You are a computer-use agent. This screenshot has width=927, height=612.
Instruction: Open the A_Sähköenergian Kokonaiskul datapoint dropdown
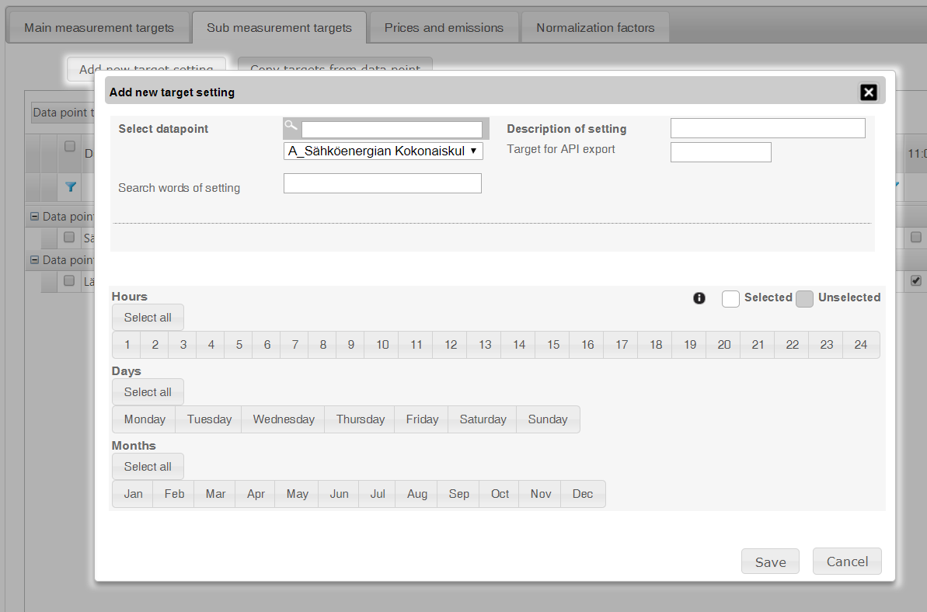[x=383, y=151]
